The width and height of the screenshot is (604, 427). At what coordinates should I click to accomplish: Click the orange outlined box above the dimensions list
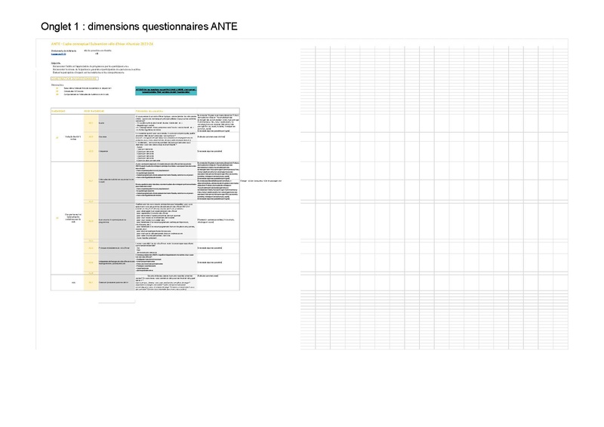(74, 78)
